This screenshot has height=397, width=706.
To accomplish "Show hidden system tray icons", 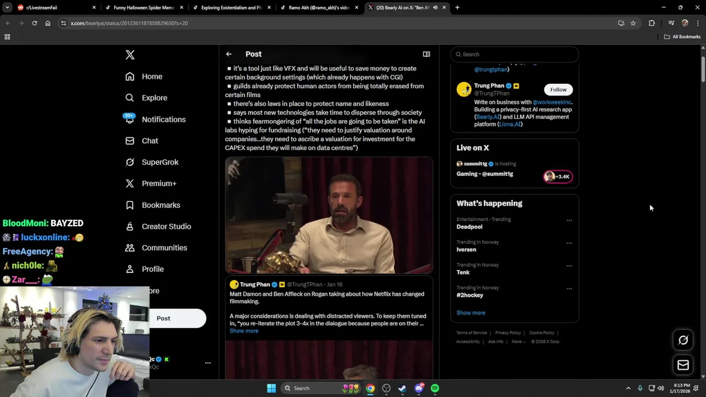I will [628, 388].
